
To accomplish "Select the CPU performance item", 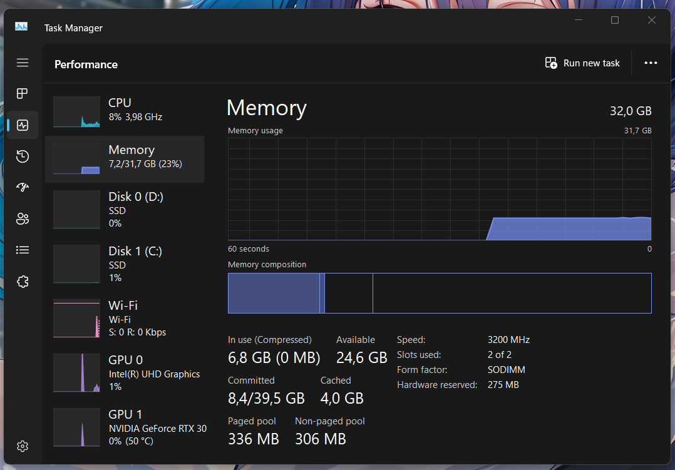I will click(x=125, y=112).
